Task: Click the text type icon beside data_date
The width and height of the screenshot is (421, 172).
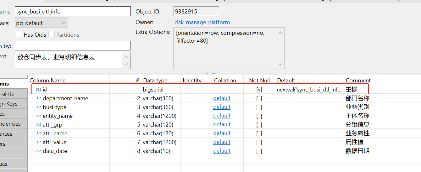Action: pos(39,151)
